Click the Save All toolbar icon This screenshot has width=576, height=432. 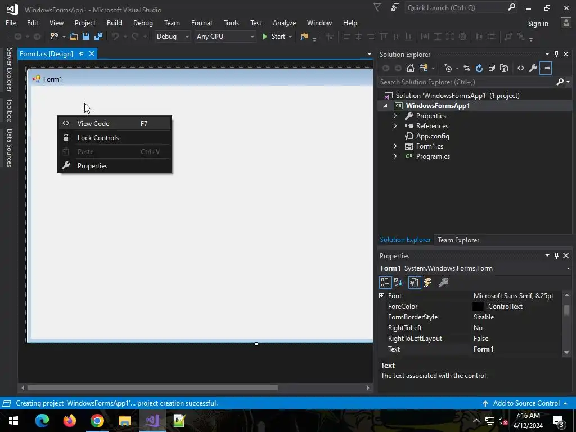98,37
